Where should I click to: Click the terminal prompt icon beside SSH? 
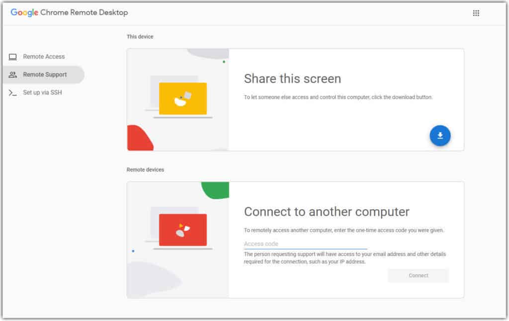[x=12, y=93]
